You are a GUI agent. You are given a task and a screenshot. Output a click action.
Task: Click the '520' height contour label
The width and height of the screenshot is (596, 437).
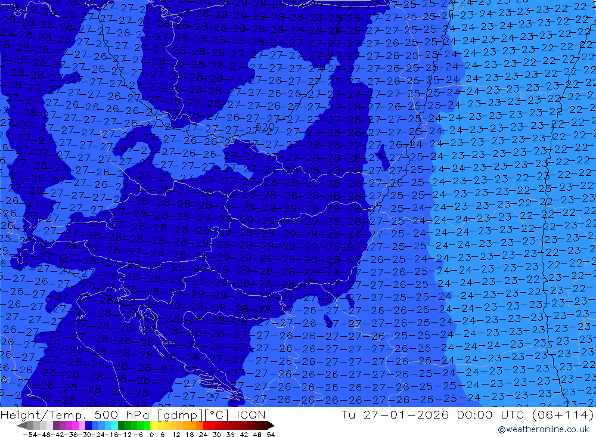(265, 126)
